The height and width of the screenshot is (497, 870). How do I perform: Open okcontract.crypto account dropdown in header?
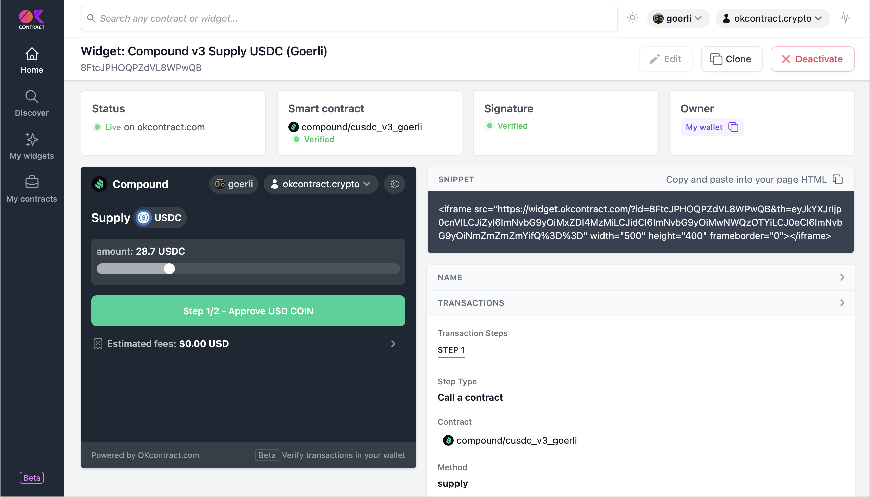[x=772, y=18]
